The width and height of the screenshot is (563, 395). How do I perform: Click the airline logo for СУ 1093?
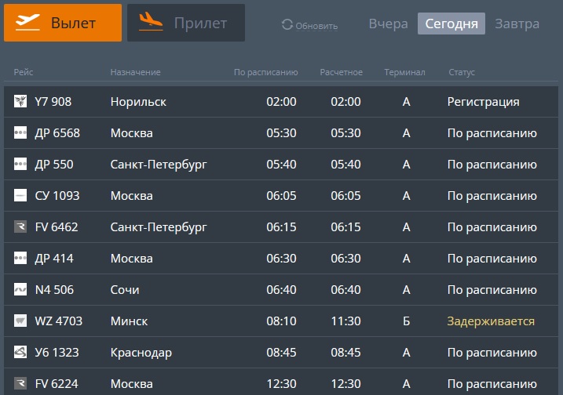[x=20, y=195]
